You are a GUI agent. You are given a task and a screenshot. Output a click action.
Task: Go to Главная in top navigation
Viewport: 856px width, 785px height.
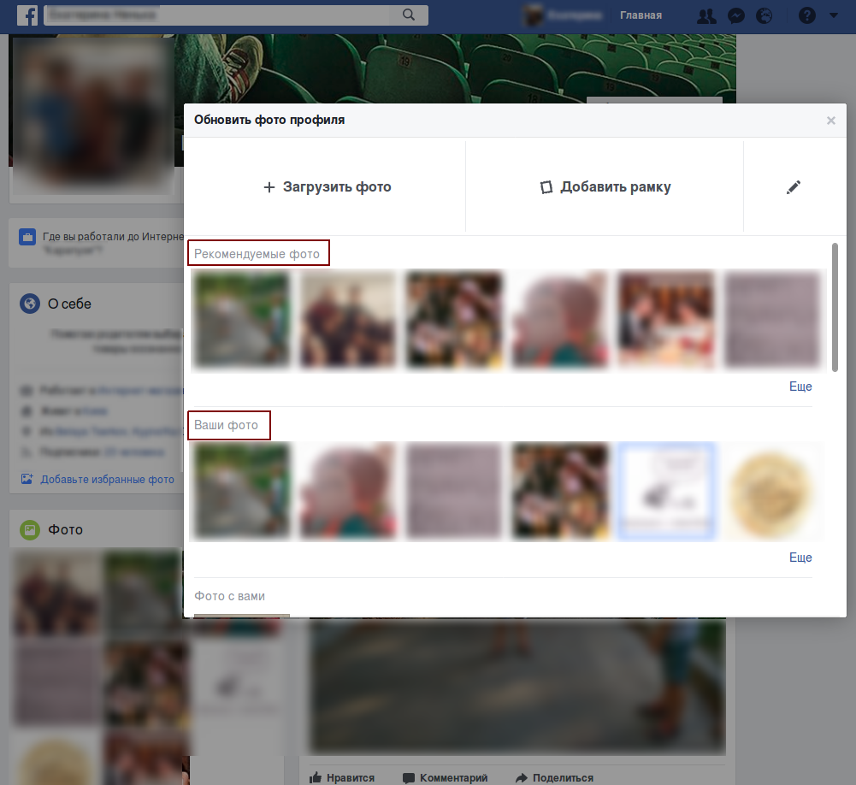(x=641, y=15)
